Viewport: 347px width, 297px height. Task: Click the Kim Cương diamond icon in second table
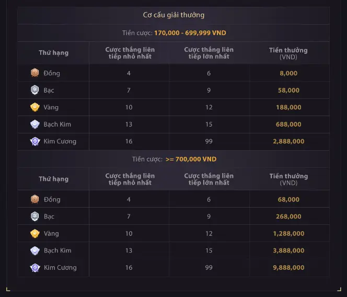35,268
